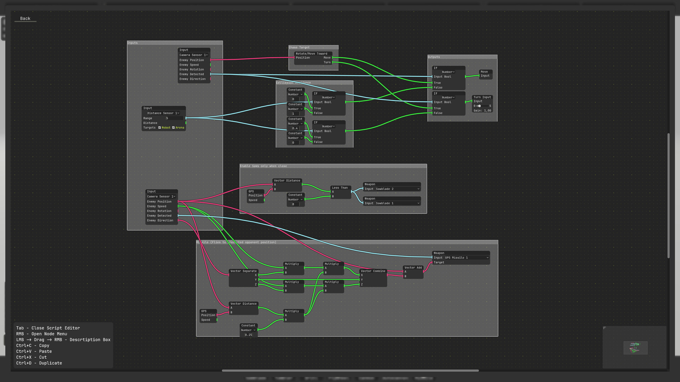Change Number type on the first If output node
The width and height of the screenshot is (680, 382).
tap(448, 72)
